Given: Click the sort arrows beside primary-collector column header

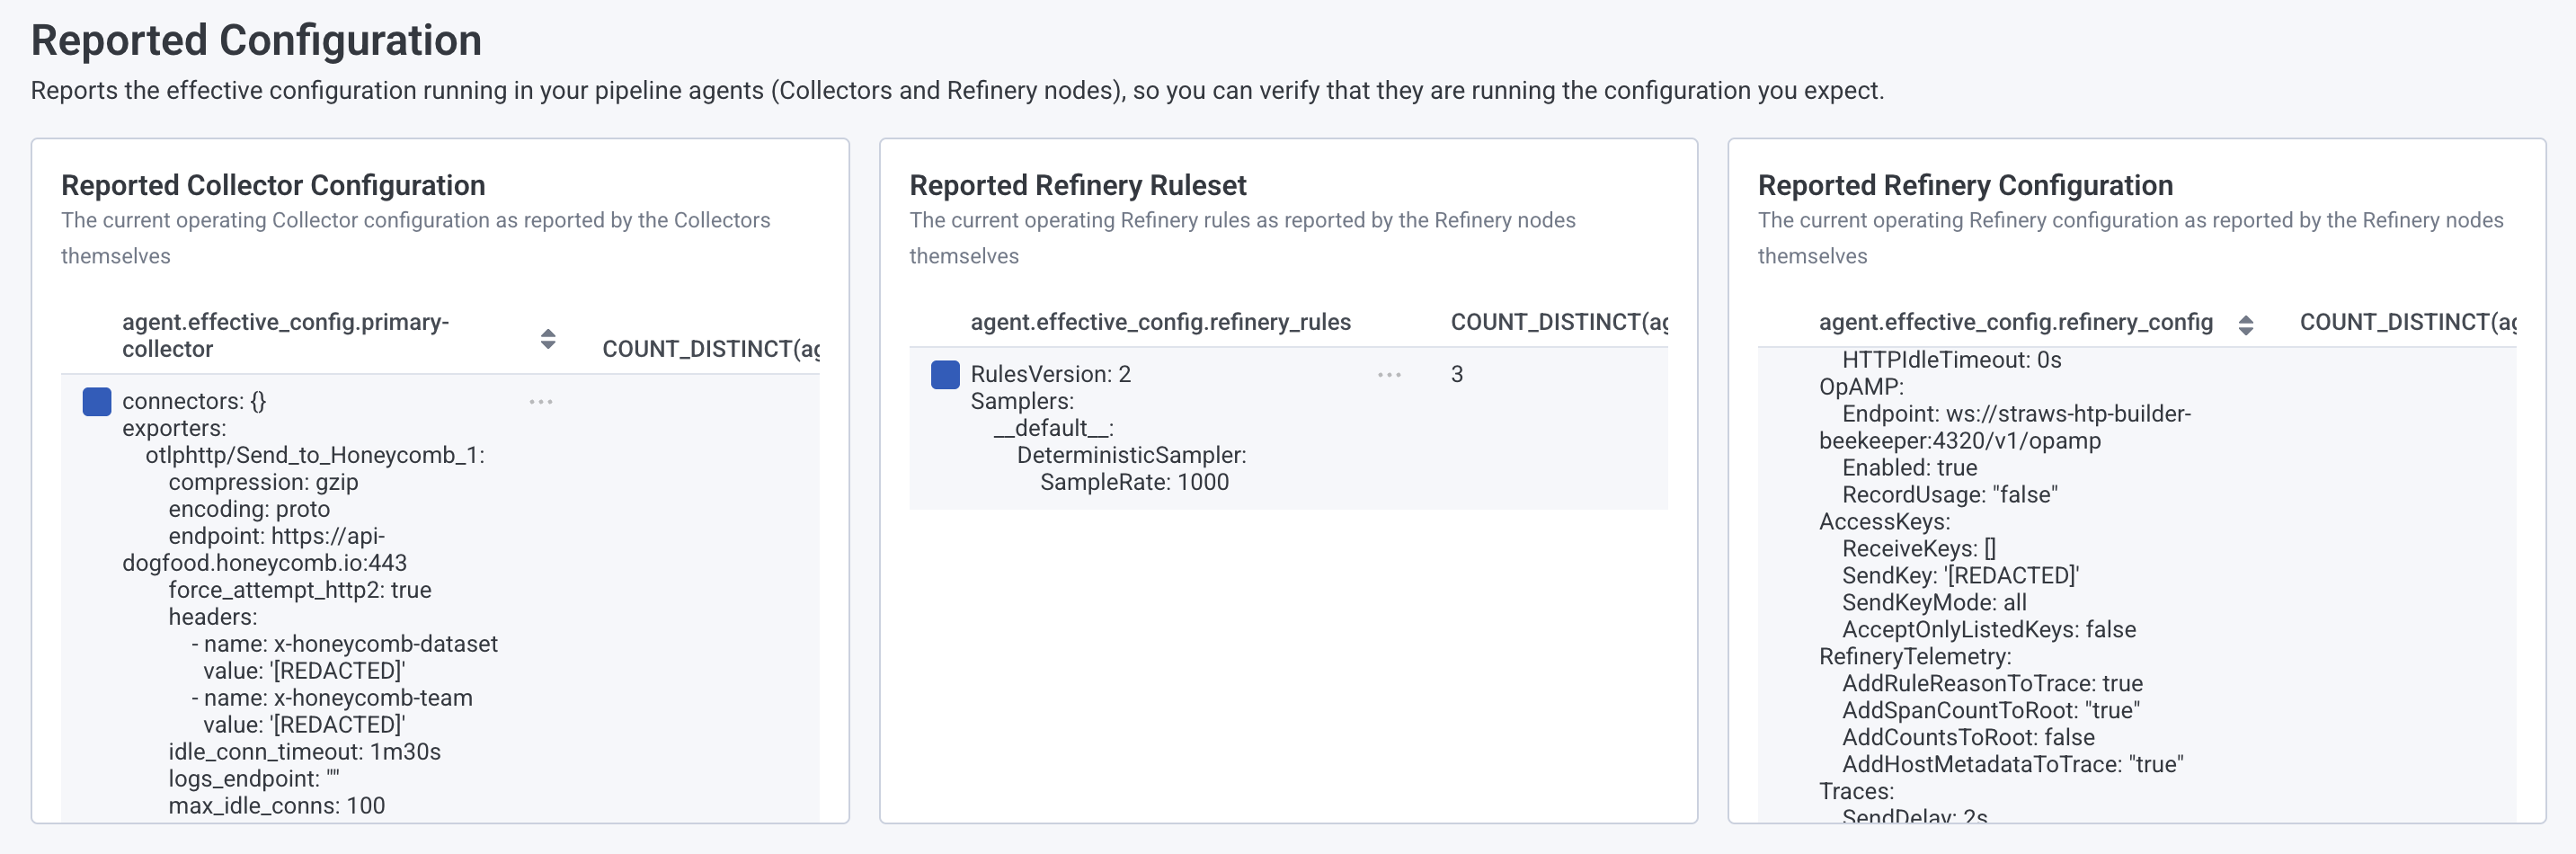Looking at the screenshot, I should [548, 337].
